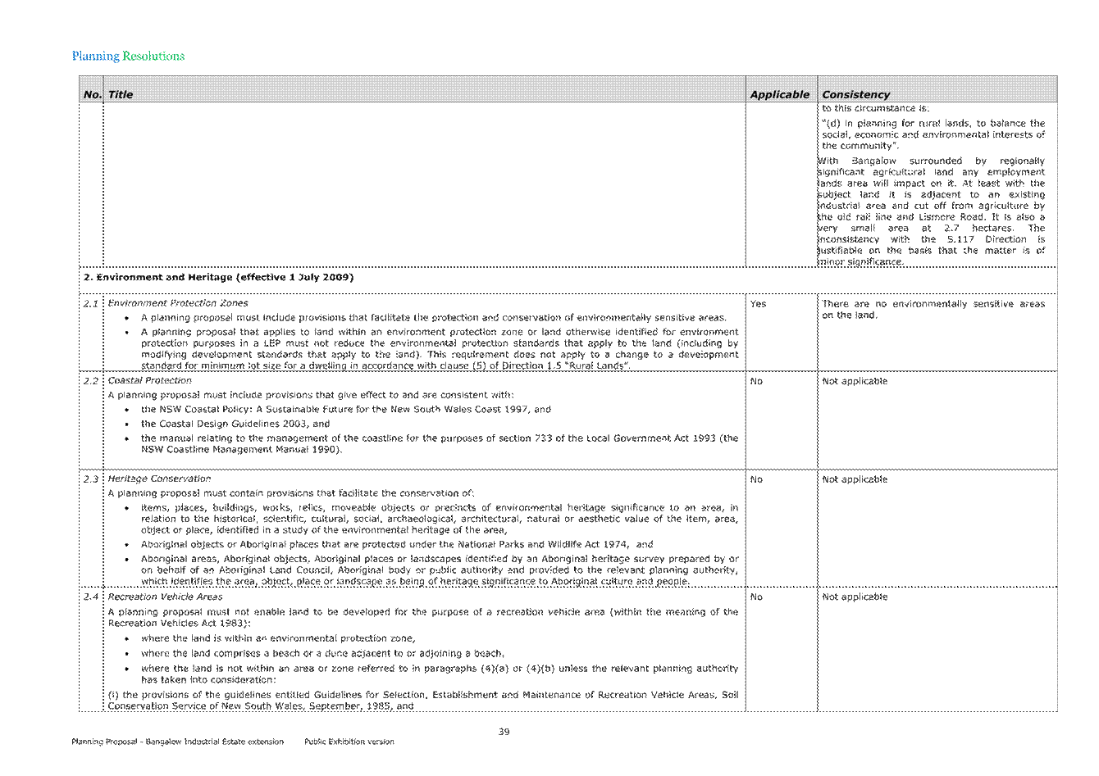Click 'Not applicable' in Recreation Vehicle Areas row
This screenshot has height=776, width=1099.
pyautogui.click(x=855, y=597)
